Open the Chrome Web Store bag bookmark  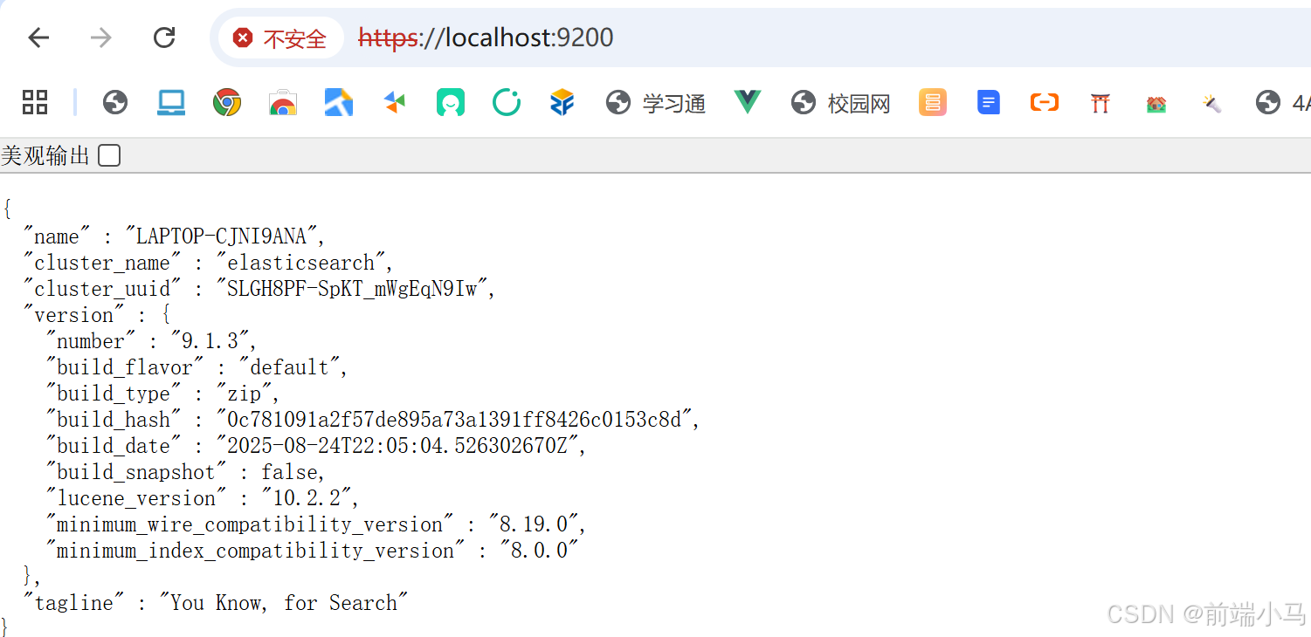coord(282,103)
